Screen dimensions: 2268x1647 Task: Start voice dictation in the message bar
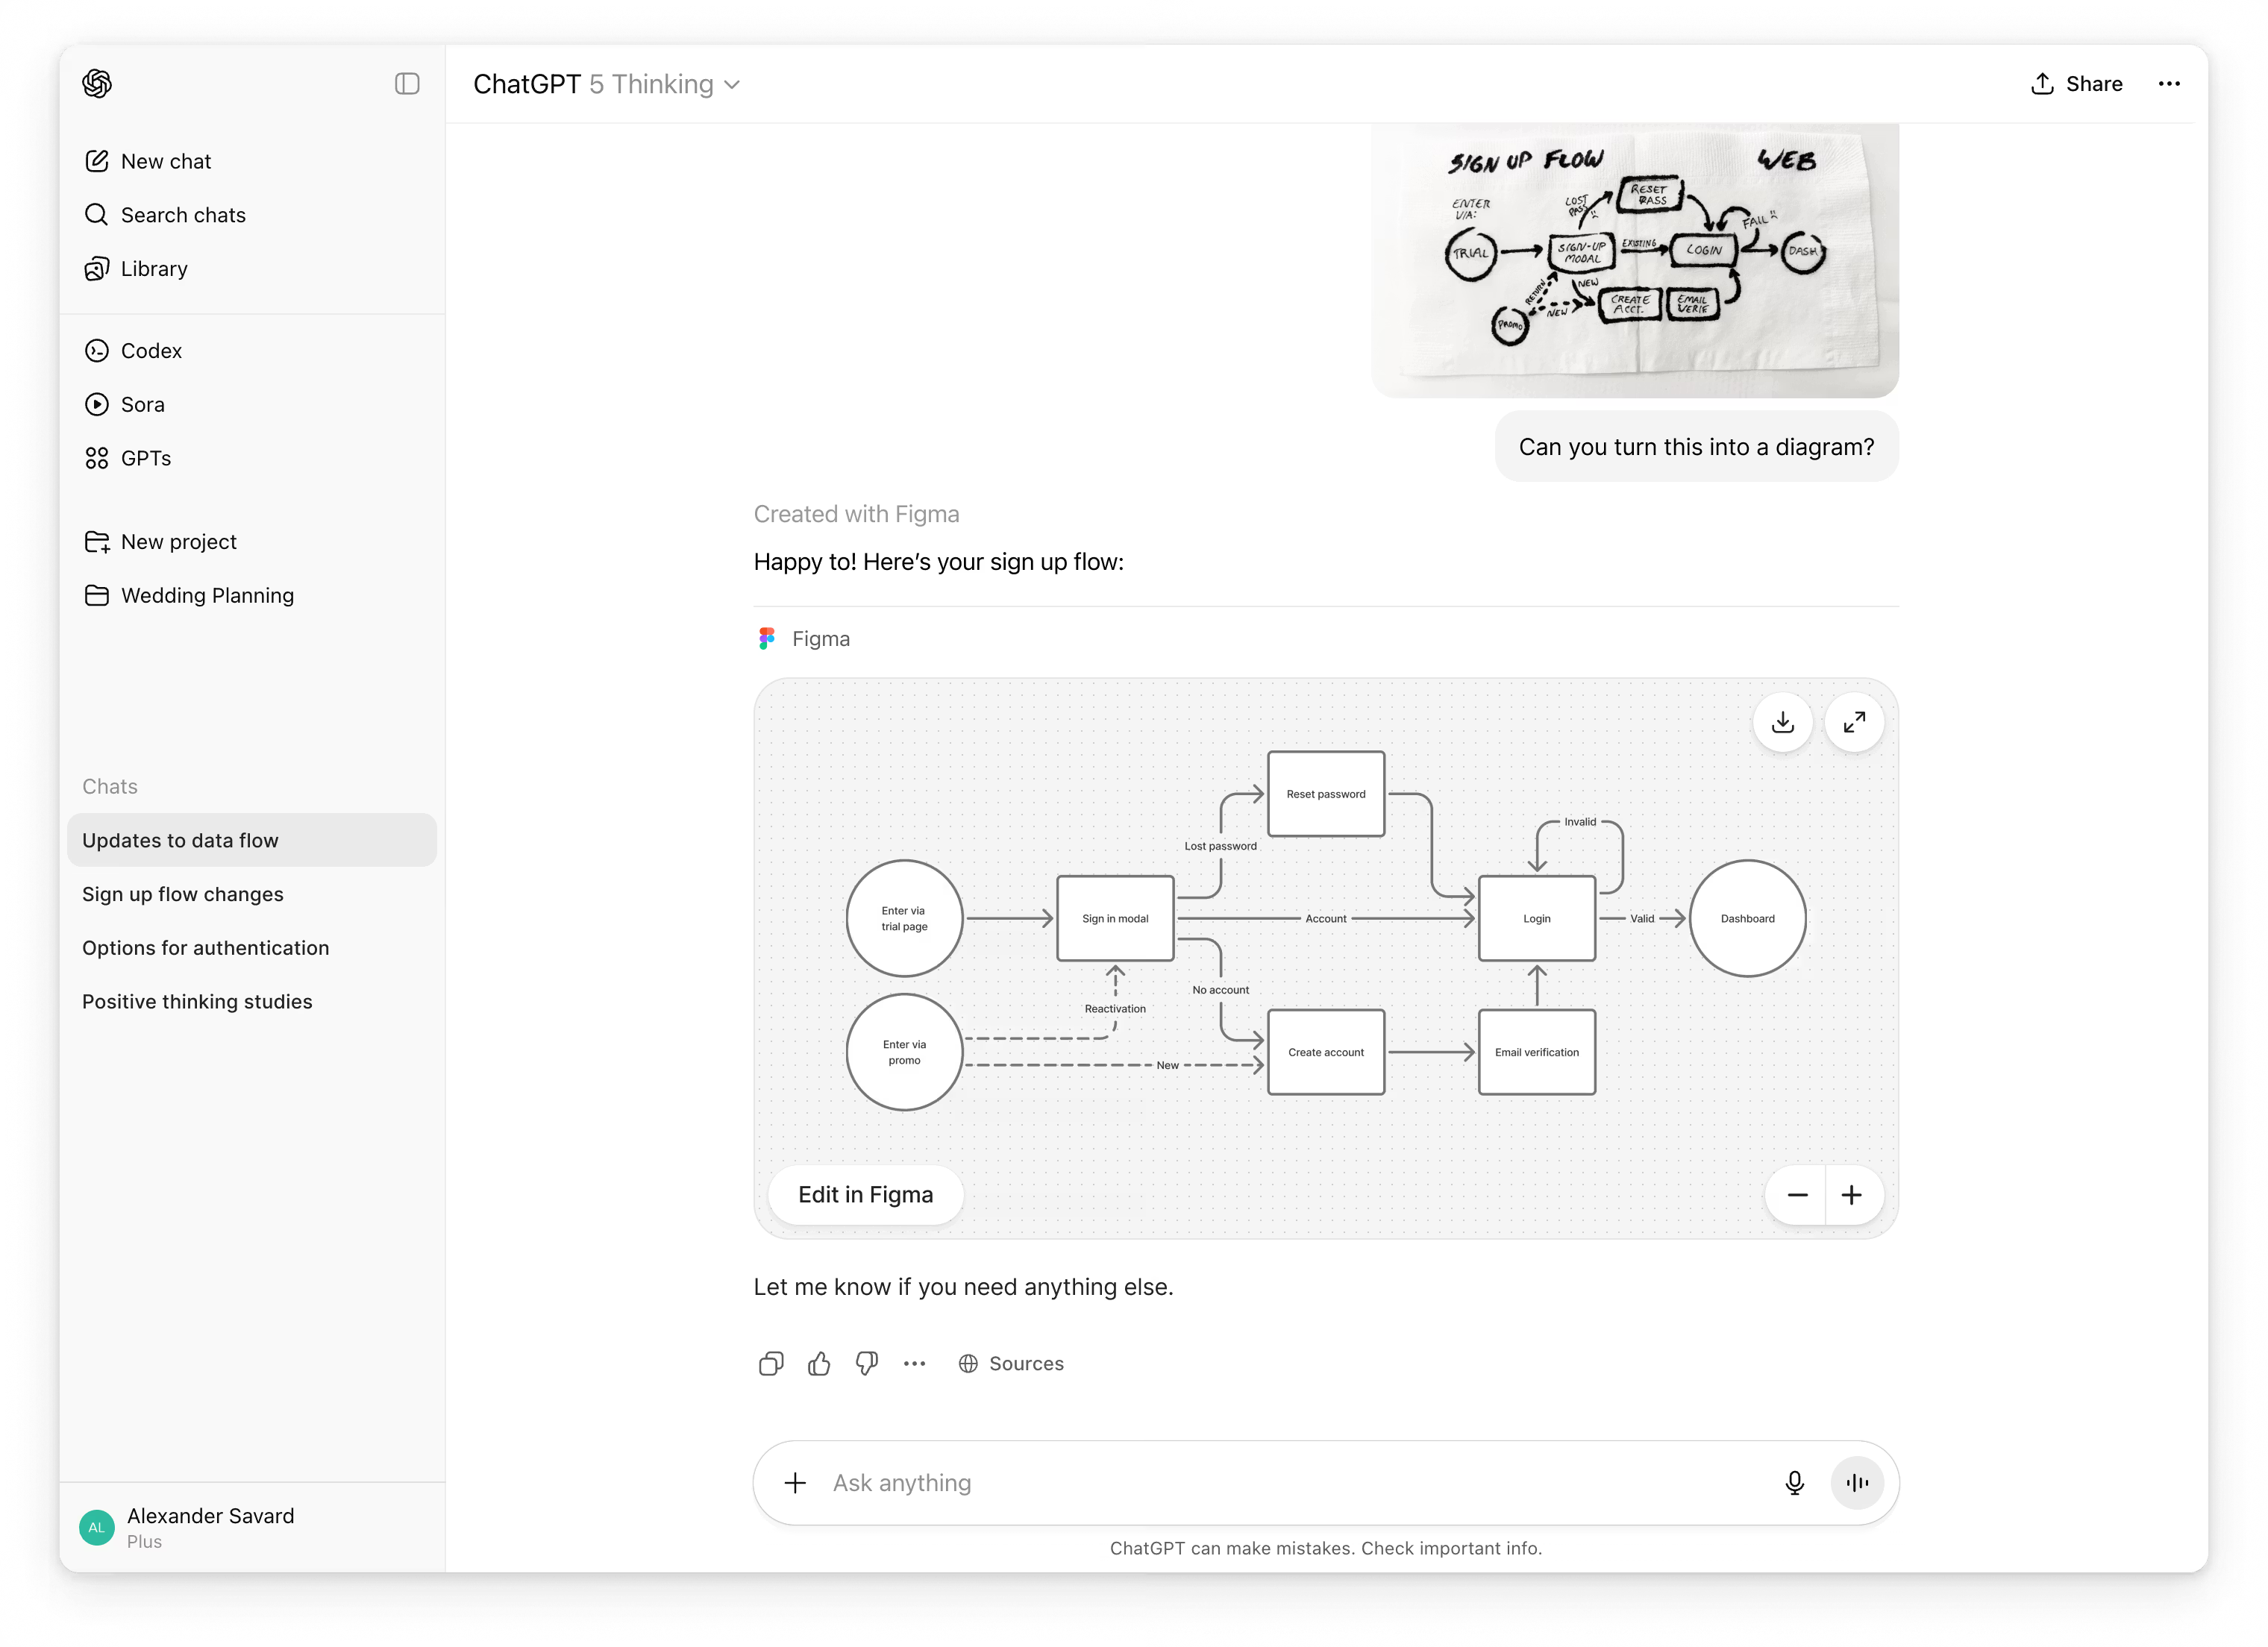pyautogui.click(x=1796, y=1483)
